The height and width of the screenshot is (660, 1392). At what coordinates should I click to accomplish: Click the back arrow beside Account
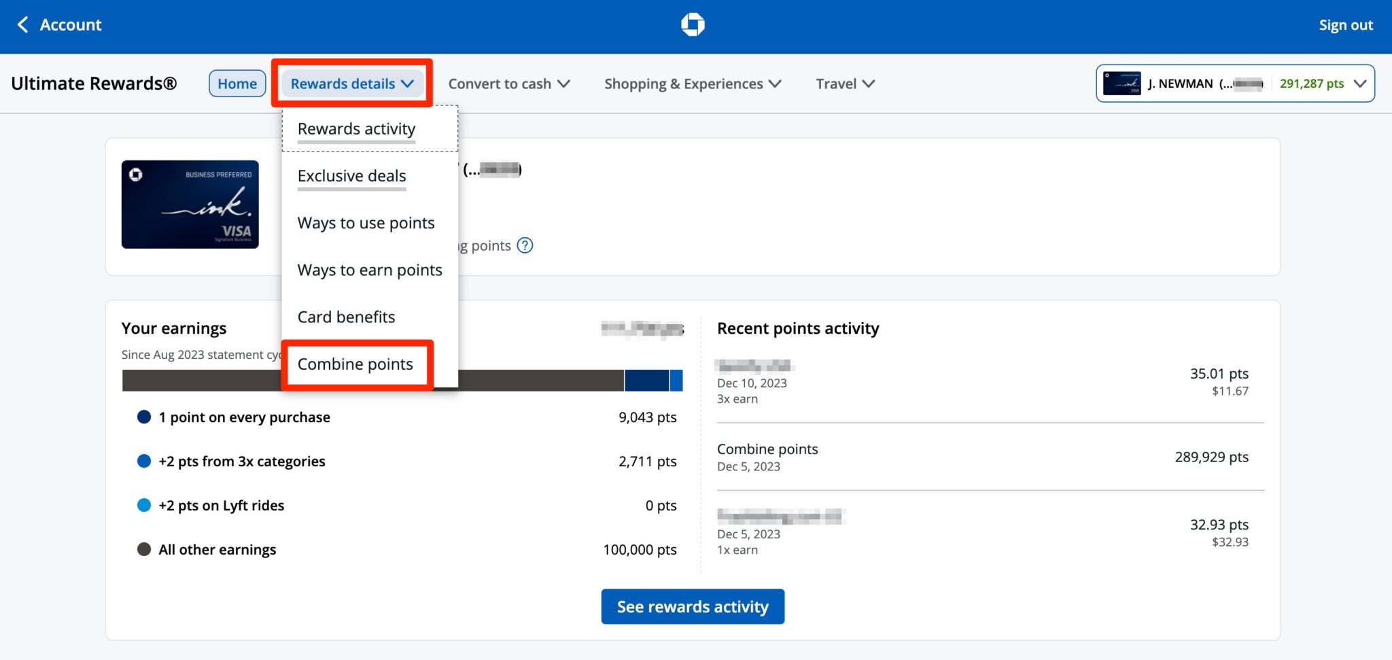tap(22, 24)
